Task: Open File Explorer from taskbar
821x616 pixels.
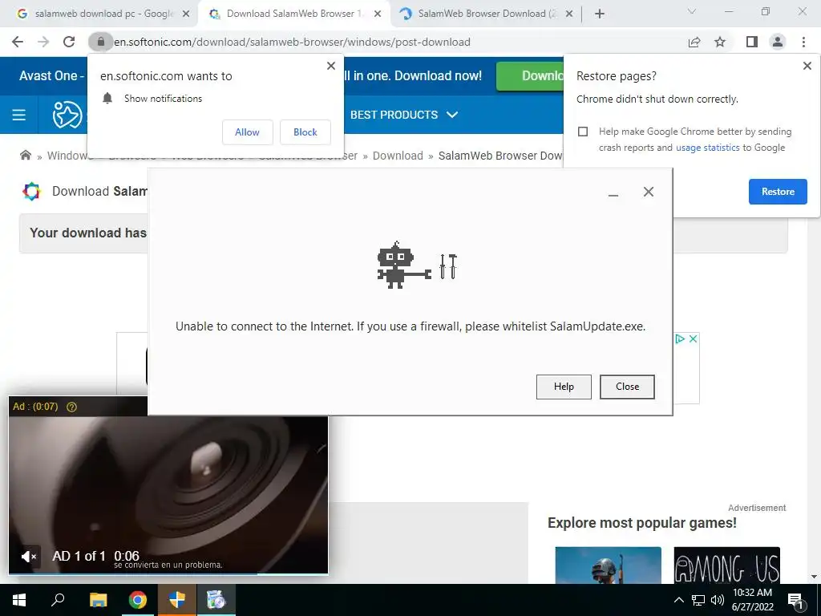Action: pyautogui.click(x=98, y=600)
